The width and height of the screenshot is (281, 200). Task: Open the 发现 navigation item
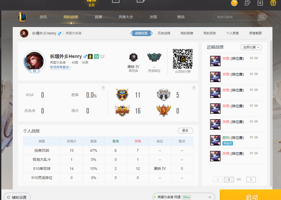click(x=153, y=17)
